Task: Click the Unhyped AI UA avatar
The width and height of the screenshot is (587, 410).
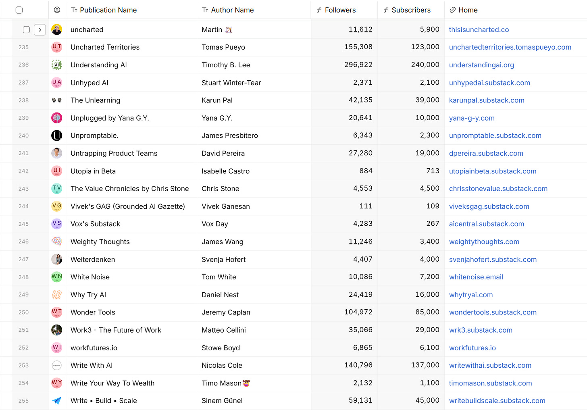Action: [57, 83]
